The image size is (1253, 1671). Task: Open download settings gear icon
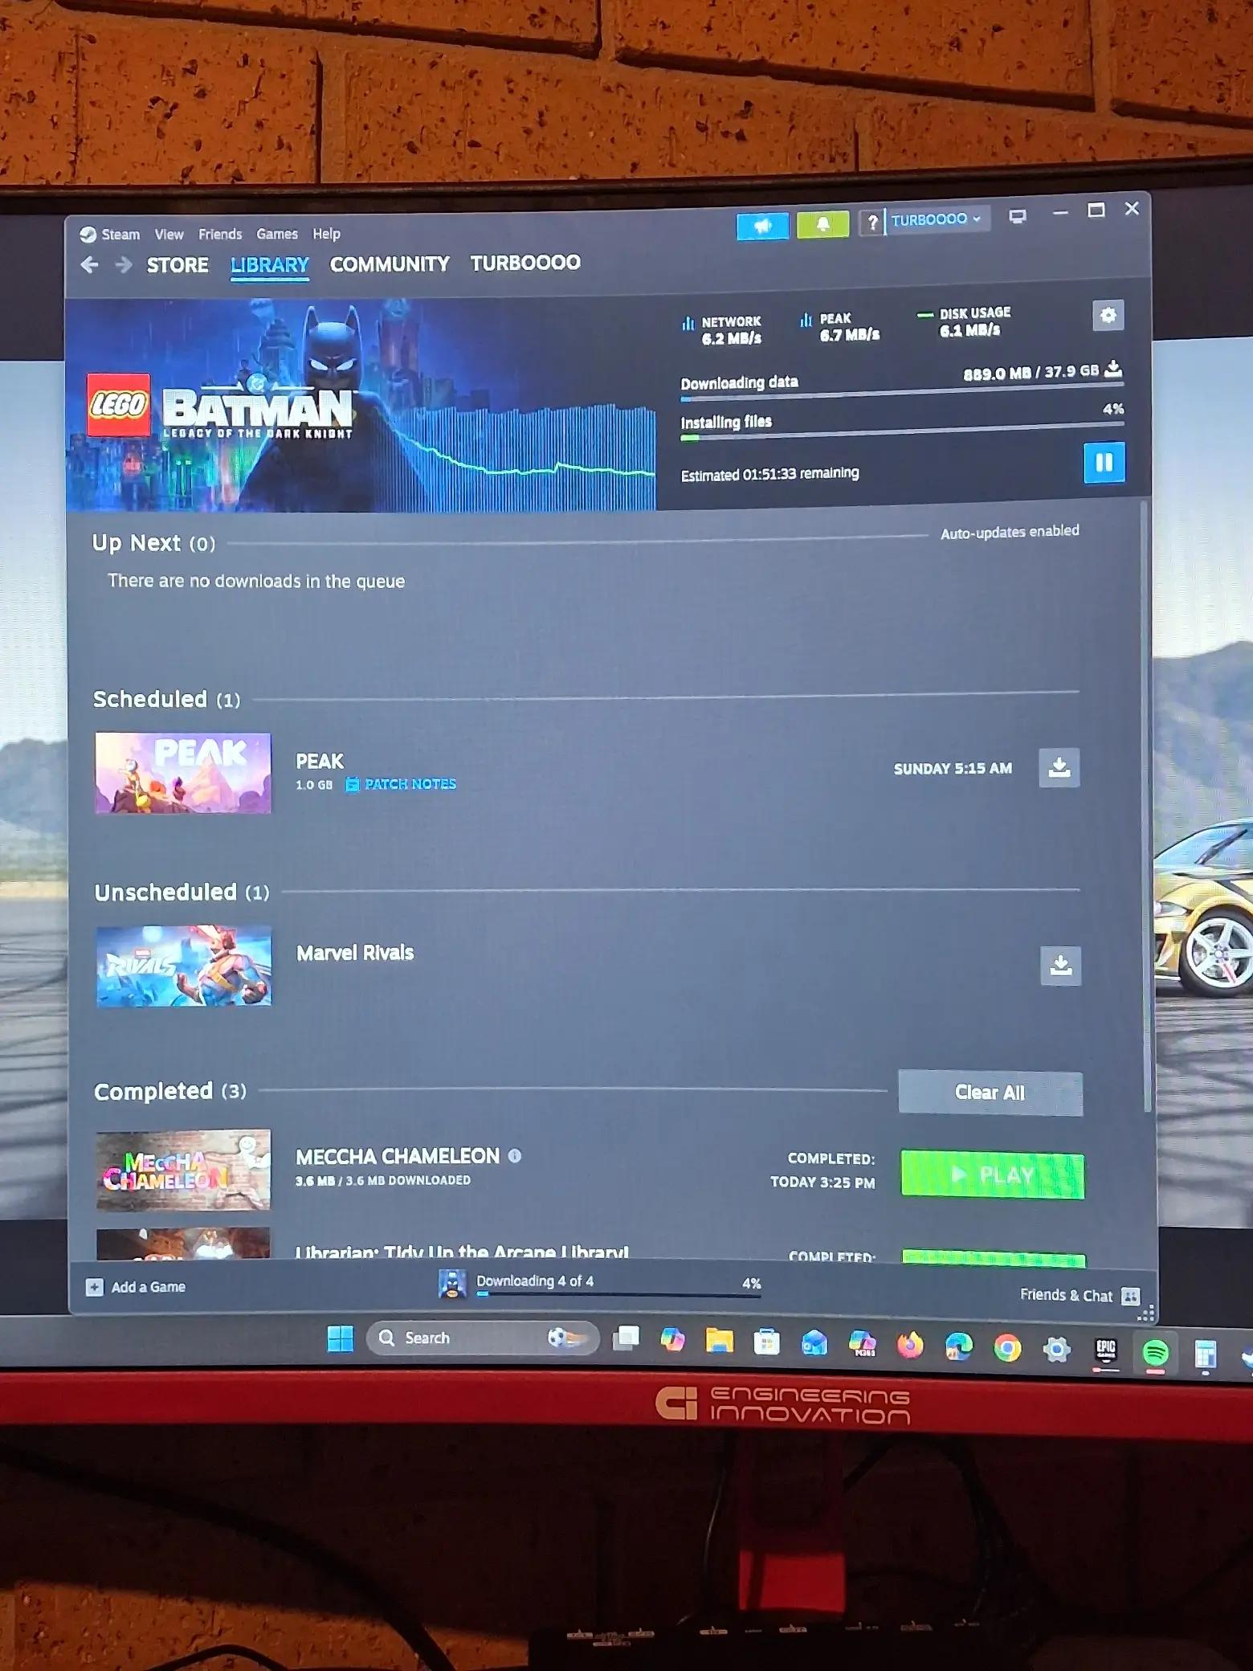[x=1108, y=315]
